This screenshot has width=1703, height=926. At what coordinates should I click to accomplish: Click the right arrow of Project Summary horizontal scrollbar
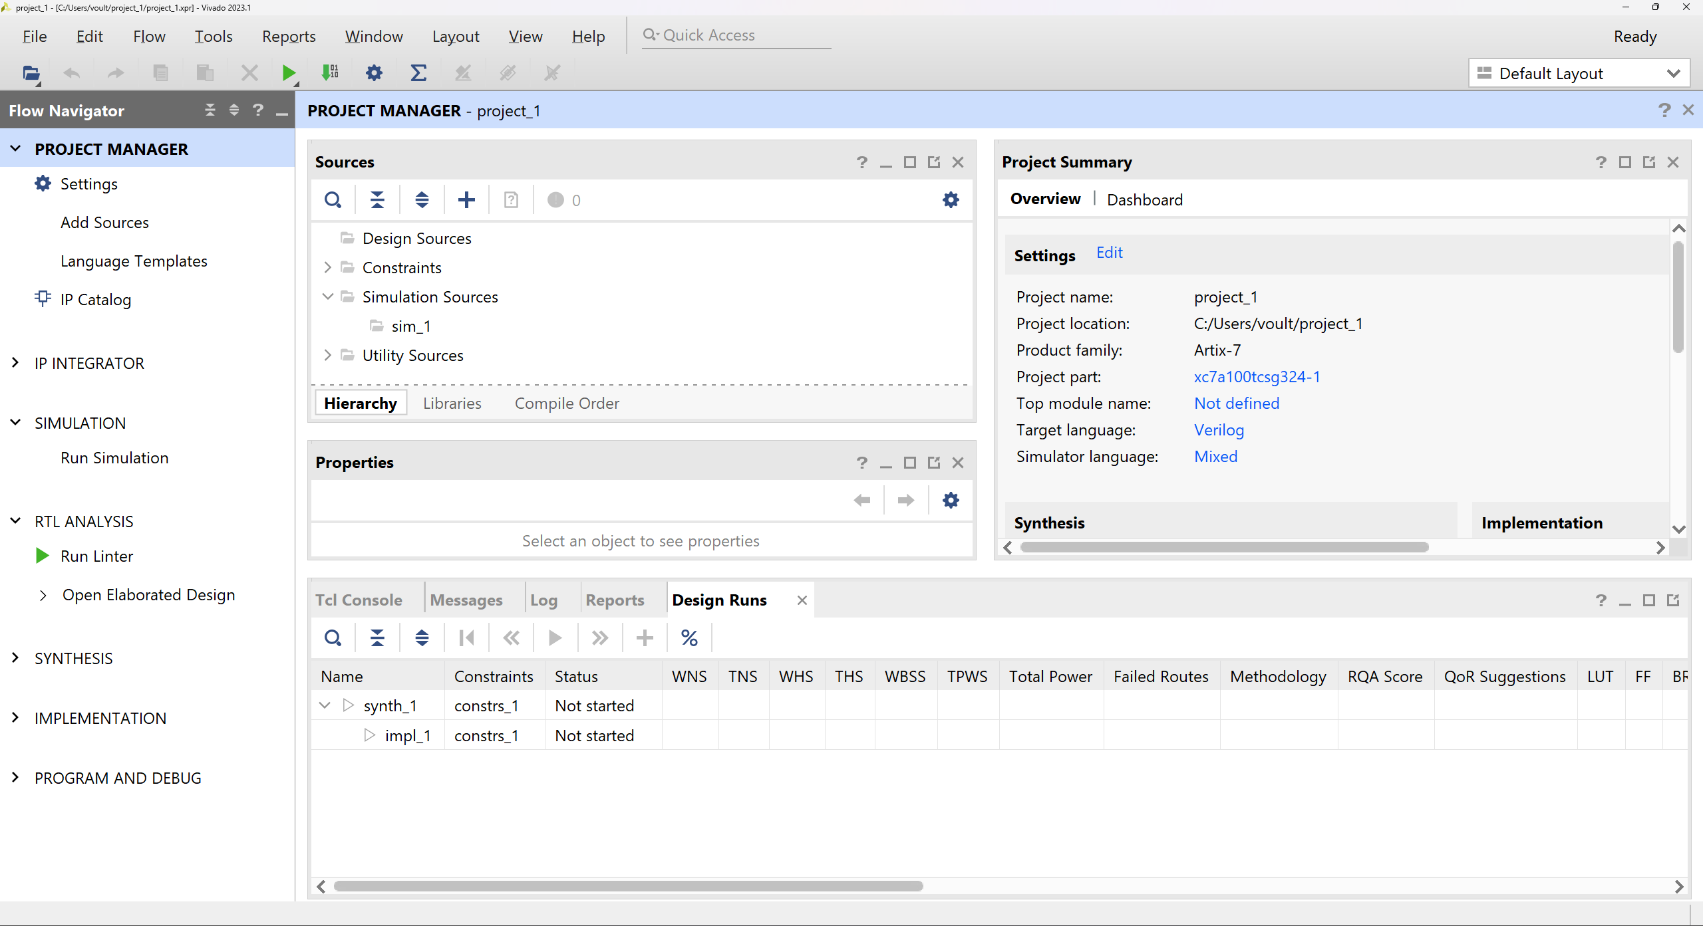[1660, 547]
